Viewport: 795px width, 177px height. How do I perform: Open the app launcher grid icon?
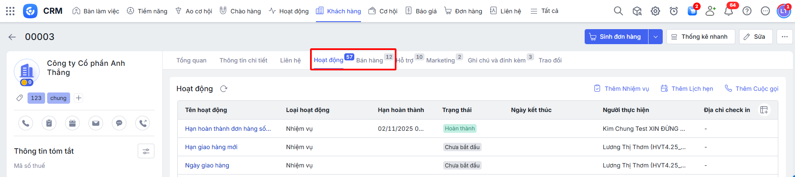click(10, 11)
